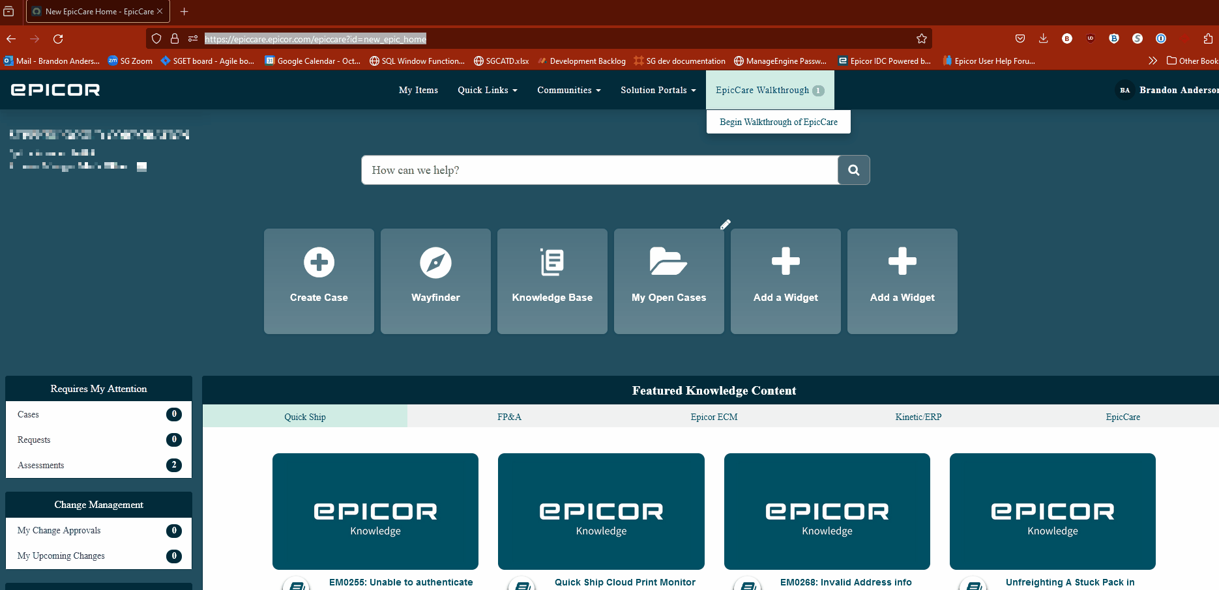Screen dimensions: 1219x590
Task: Click the Pocket save icon
Action: tap(1020, 39)
